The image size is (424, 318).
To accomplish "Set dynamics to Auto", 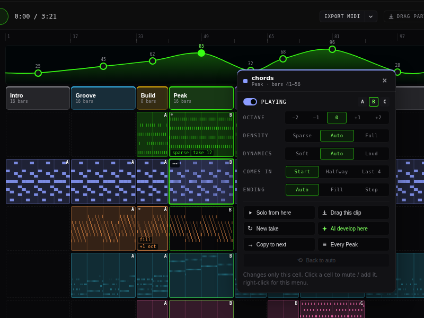I will [337, 154].
